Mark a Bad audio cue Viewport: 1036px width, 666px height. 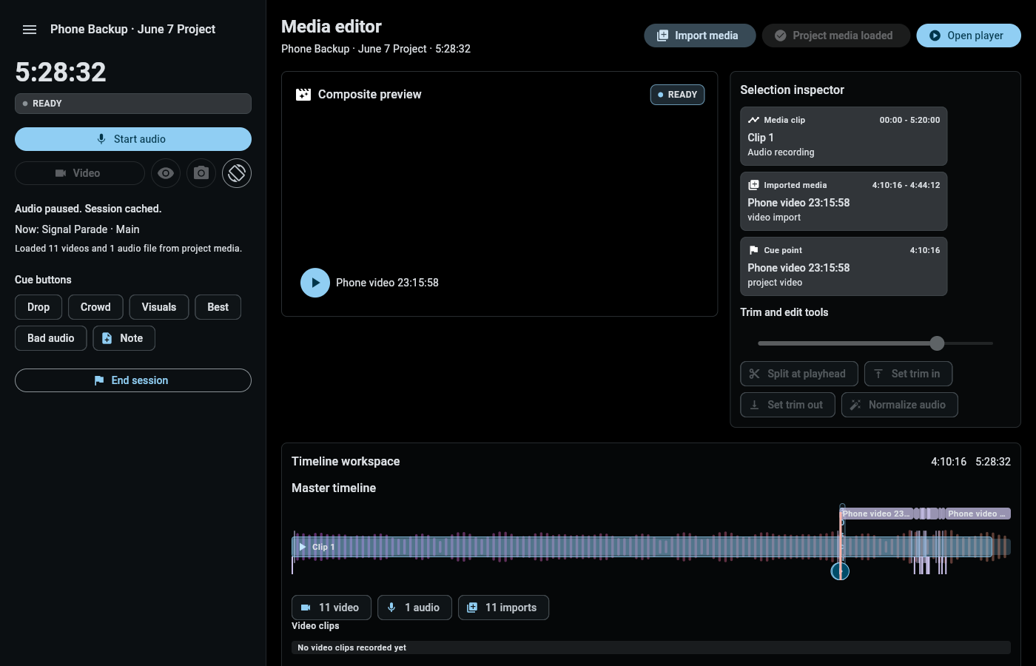[x=51, y=338]
